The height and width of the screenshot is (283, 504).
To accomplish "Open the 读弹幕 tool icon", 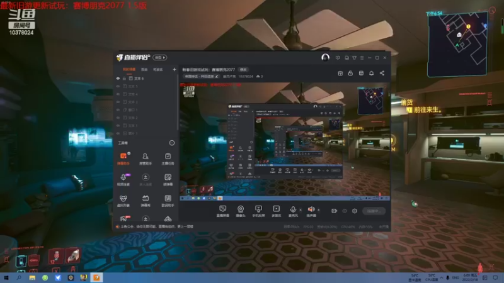I will click(168, 180).
